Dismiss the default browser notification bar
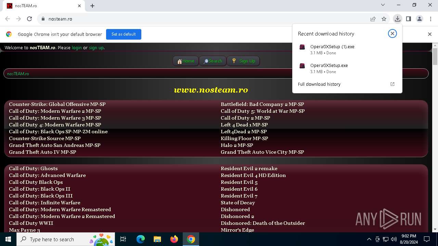438x246 pixels. click(x=430, y=34)
